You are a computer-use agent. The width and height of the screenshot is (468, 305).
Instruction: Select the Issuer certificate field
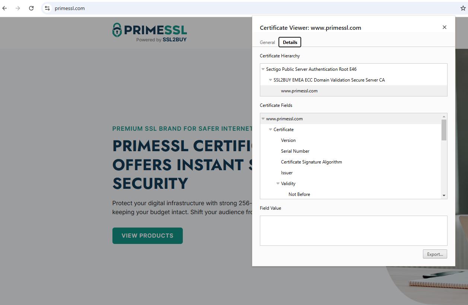pos(287,173)
